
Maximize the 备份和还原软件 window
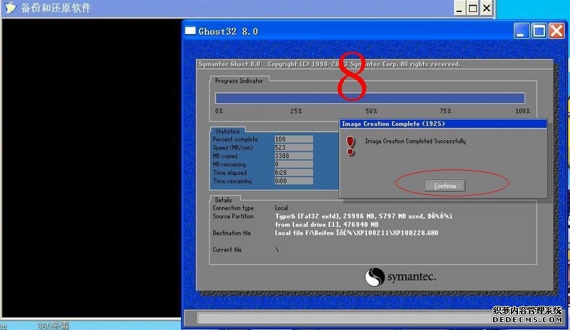473,8
